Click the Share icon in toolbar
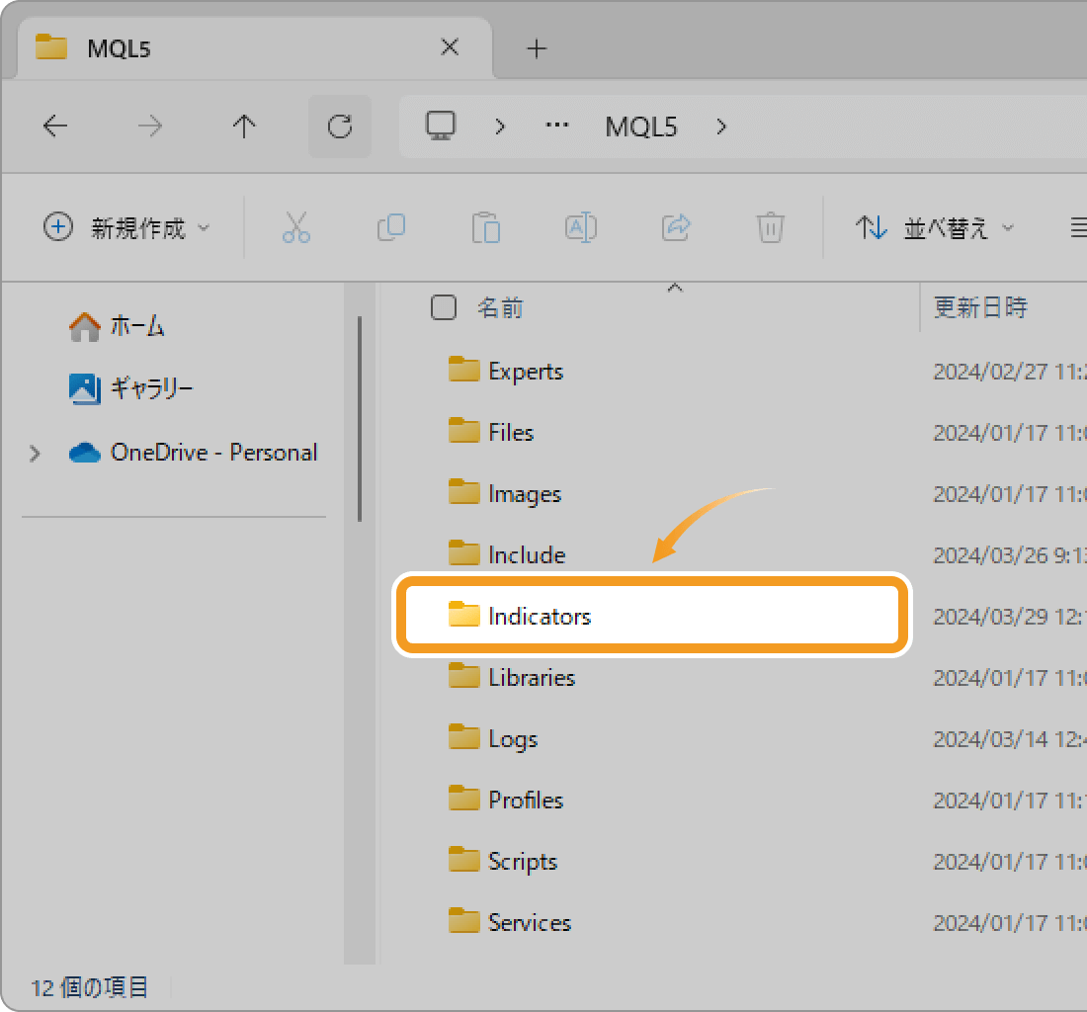Viewport: 1087px width, 1012px height. [x=676, y=227]
